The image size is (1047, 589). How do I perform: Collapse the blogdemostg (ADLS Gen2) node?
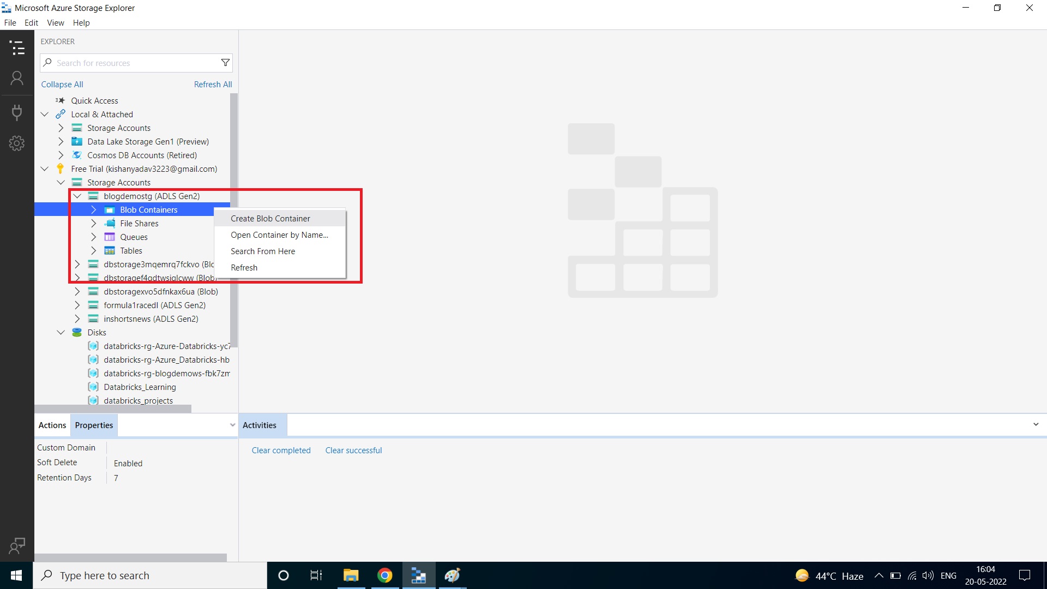pos(77,196)
